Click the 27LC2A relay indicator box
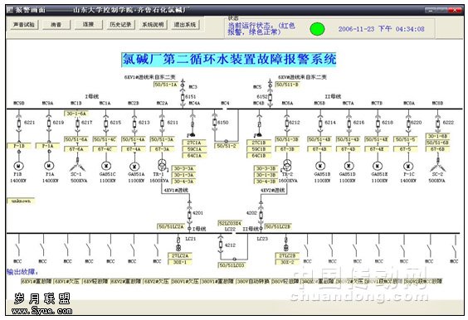Image resolution: width=468 pixels, height=320 pixels. point(180,255)
